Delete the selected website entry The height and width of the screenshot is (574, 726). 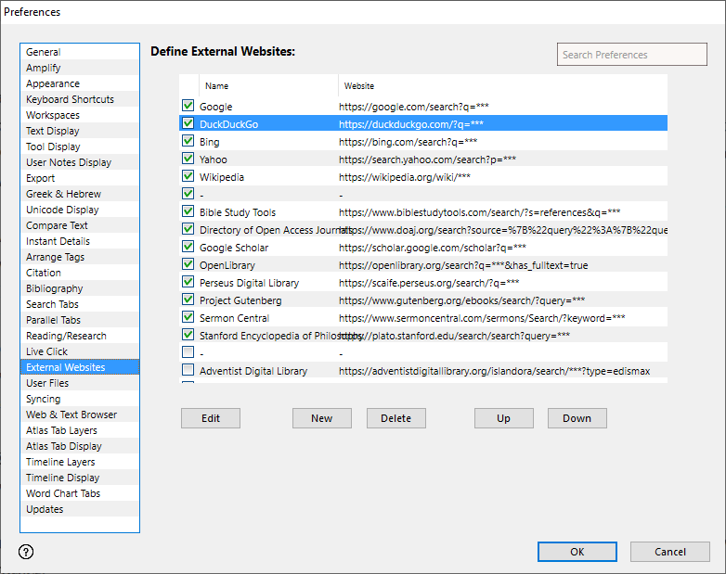pos(395,418)
